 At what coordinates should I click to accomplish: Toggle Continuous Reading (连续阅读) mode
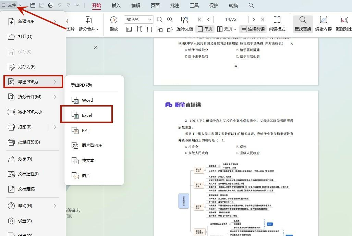(x=253, y=29)
